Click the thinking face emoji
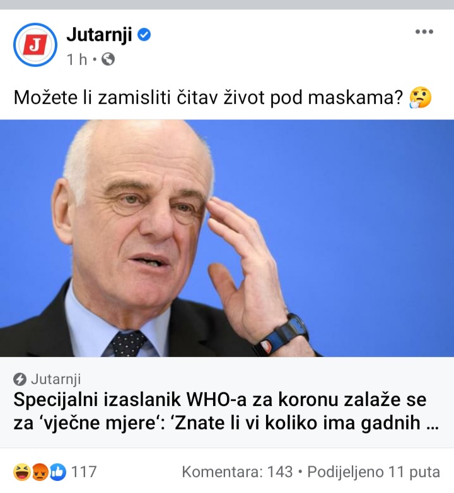The image size is (454, 493). click(x=420, y=98)
